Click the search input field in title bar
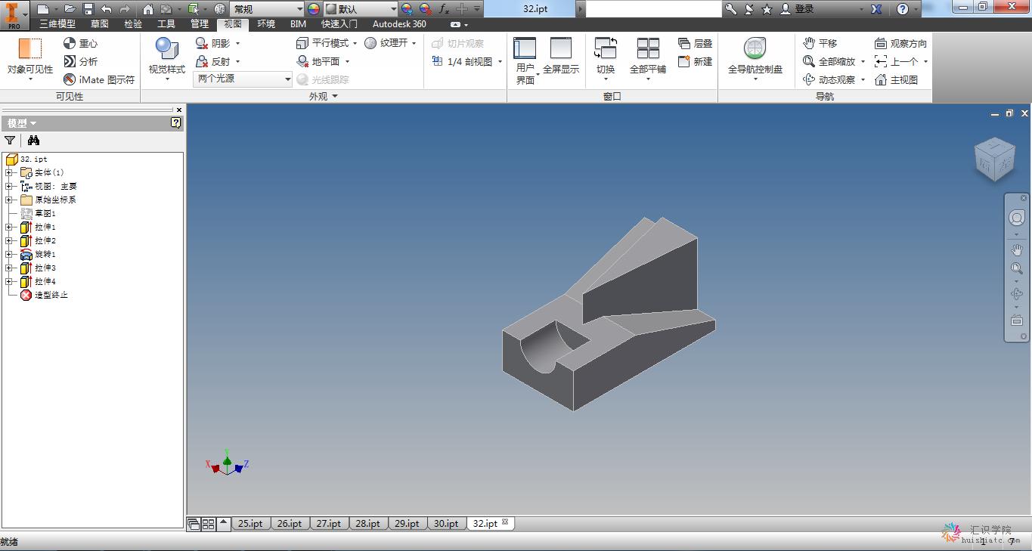Image resolution: width=1032 pixels, height=551 pixels. pyautogui.click(x=654, y=9)
